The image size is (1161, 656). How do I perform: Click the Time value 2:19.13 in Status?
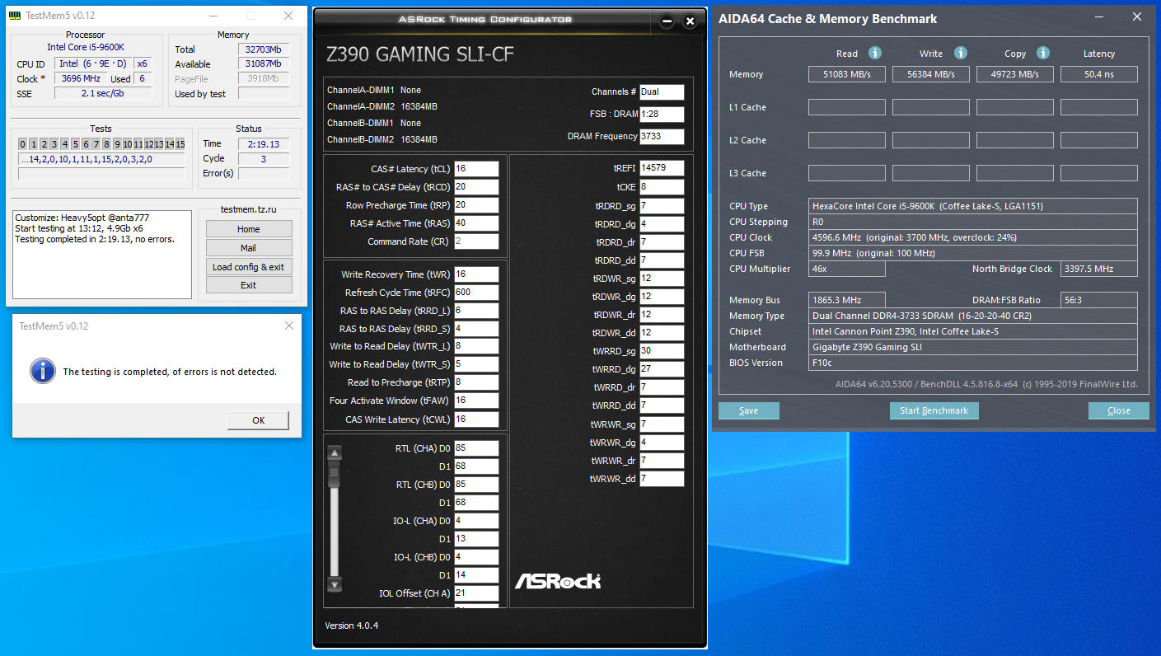pos(264,143)
